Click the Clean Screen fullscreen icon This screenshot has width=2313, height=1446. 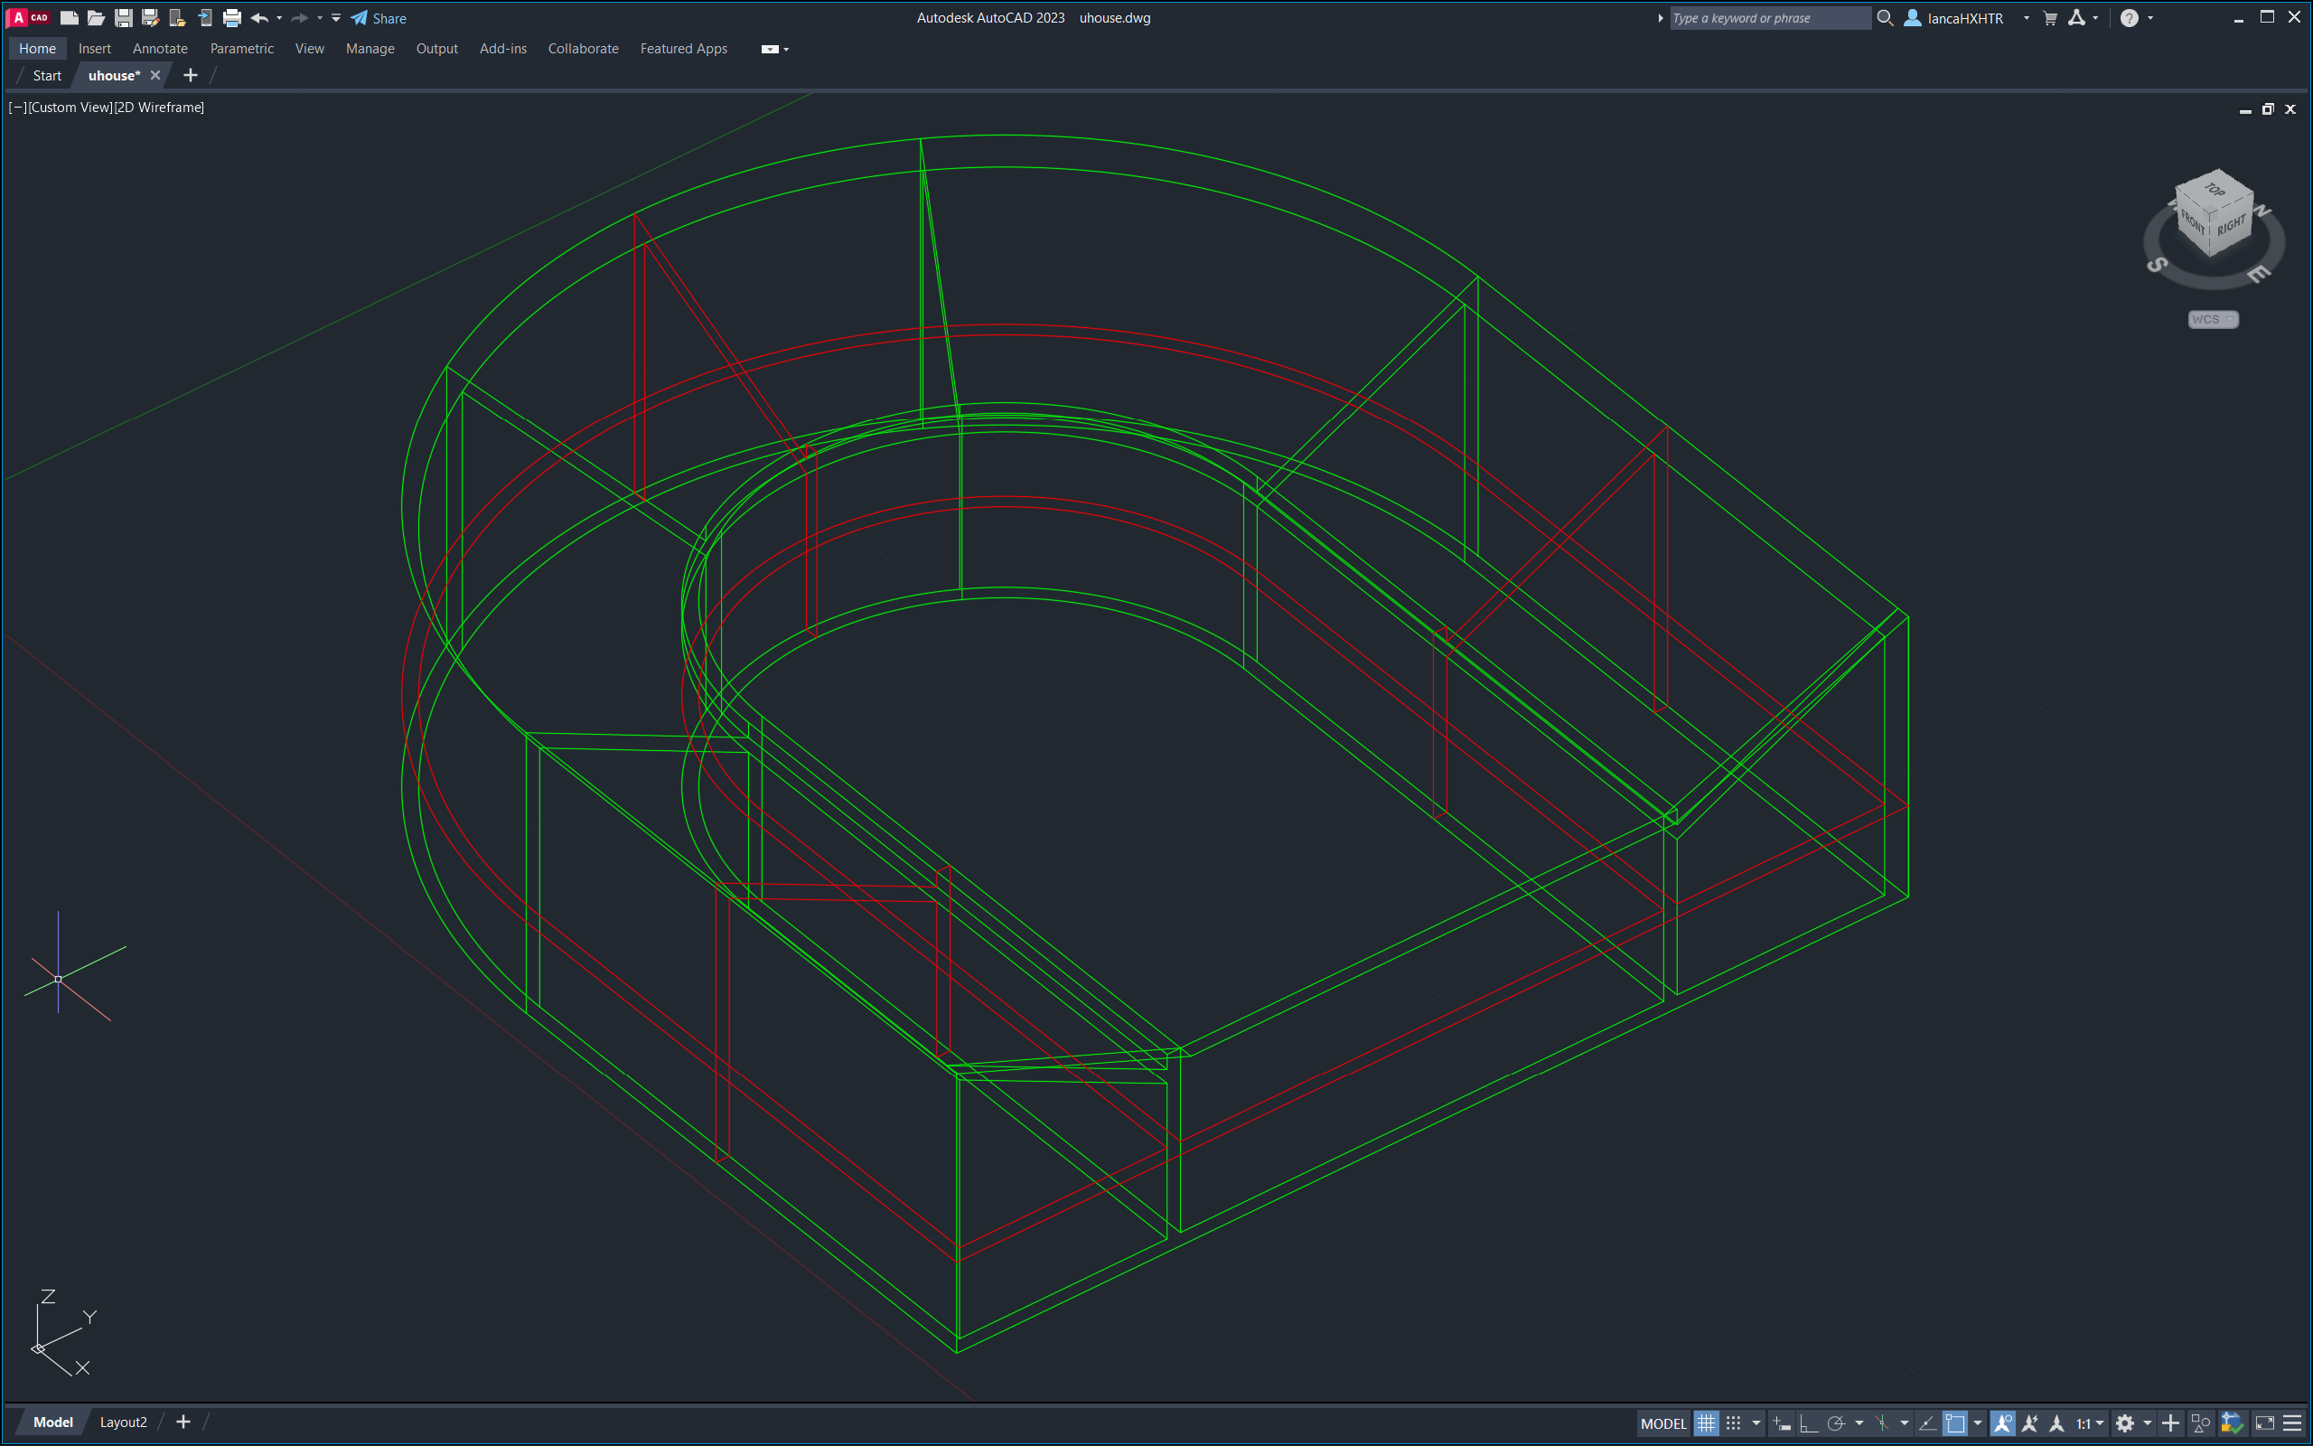2264,1423
